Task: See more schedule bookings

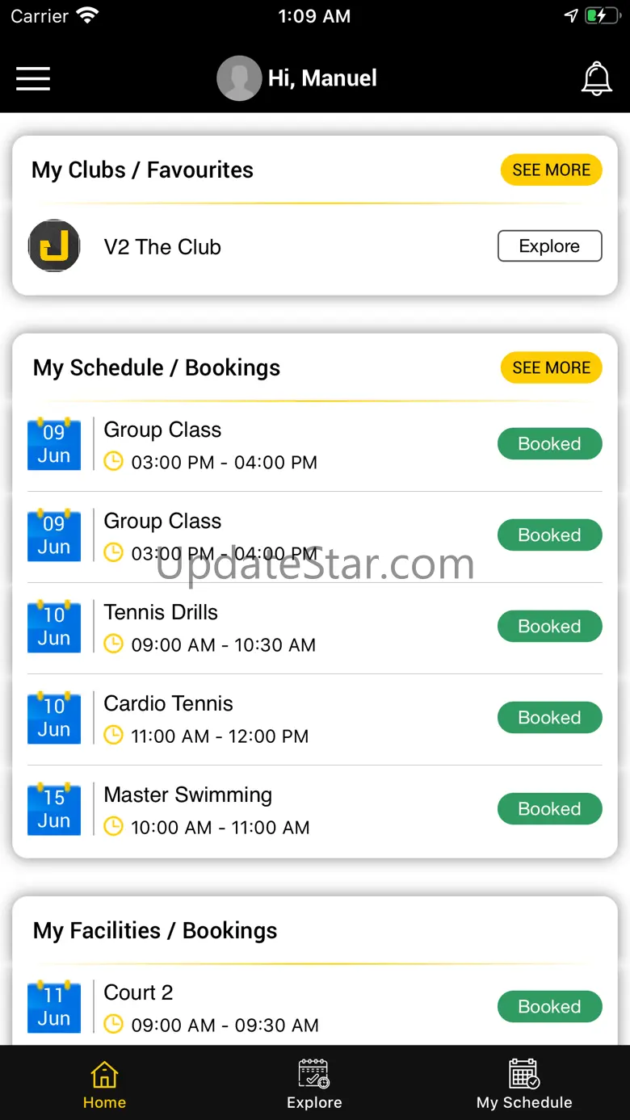Action: [551, 367]
